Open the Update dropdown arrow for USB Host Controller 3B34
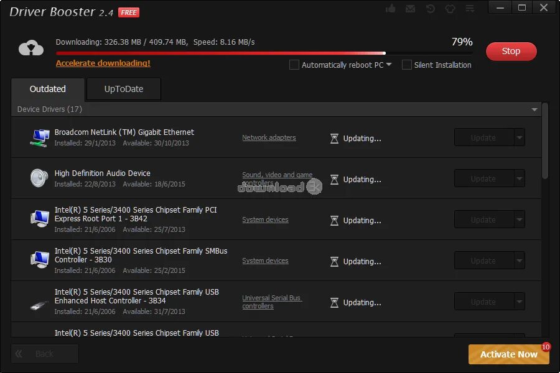 click(520, 302)
